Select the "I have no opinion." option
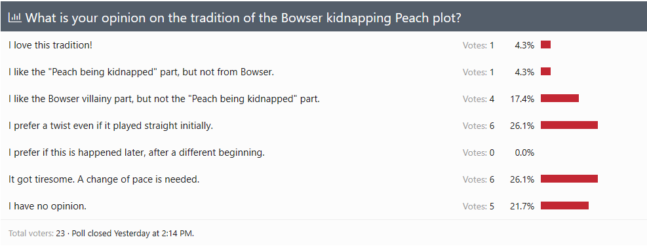Viewport: 647px width, 250px height. [x=47, y=206]
